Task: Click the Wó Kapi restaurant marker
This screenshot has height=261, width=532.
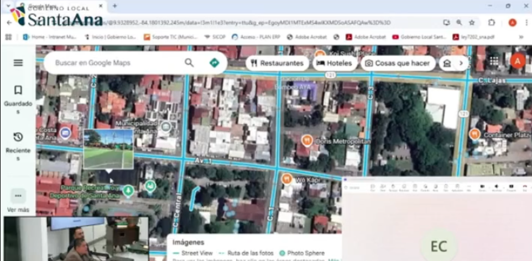Action: tap(286, 179)
